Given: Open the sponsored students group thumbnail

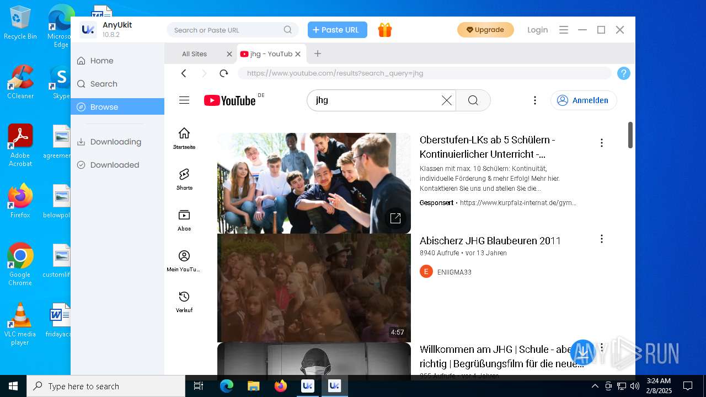Looking at the screenshot, I should pos(314,183).
